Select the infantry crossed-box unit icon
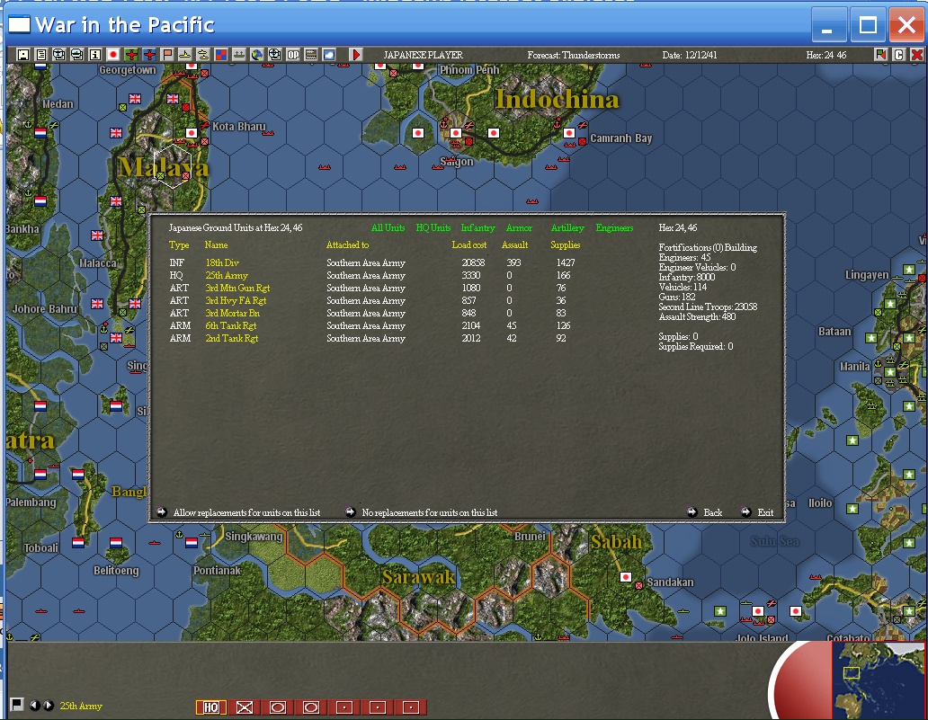The width and height of the screenshot is (928, 720). (245, 707)
